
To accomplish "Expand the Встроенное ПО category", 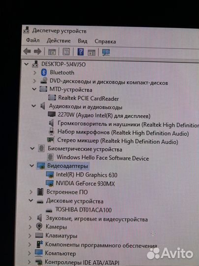I will tap(31, 192).
